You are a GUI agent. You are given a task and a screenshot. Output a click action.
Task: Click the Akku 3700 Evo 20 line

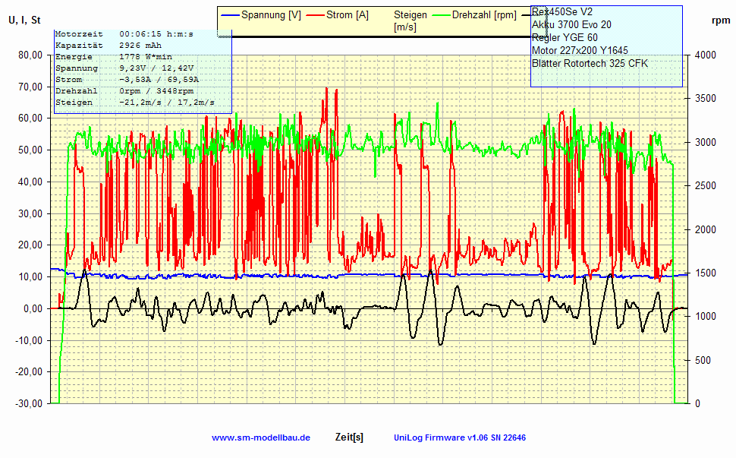(x=571, y=24)
